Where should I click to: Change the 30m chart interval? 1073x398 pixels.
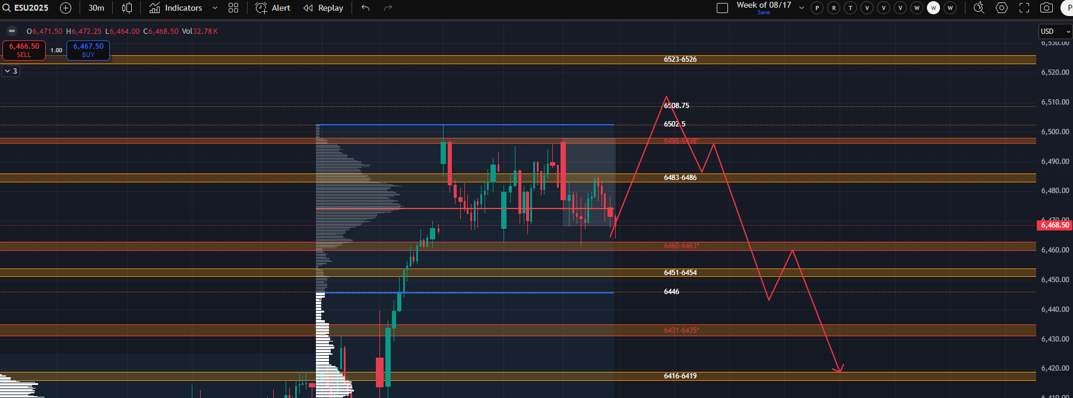tap(96, 8)
